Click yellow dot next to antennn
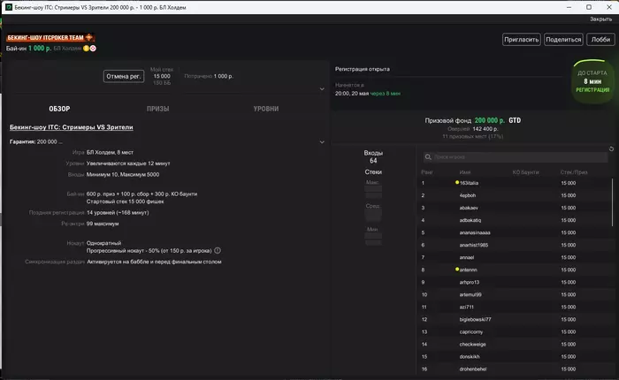 click(x=457, y=270)
